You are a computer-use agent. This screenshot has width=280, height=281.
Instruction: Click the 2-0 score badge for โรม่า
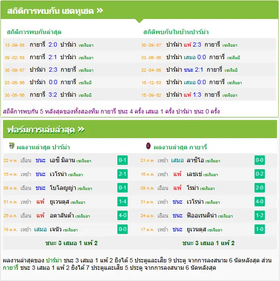(260, 188)
